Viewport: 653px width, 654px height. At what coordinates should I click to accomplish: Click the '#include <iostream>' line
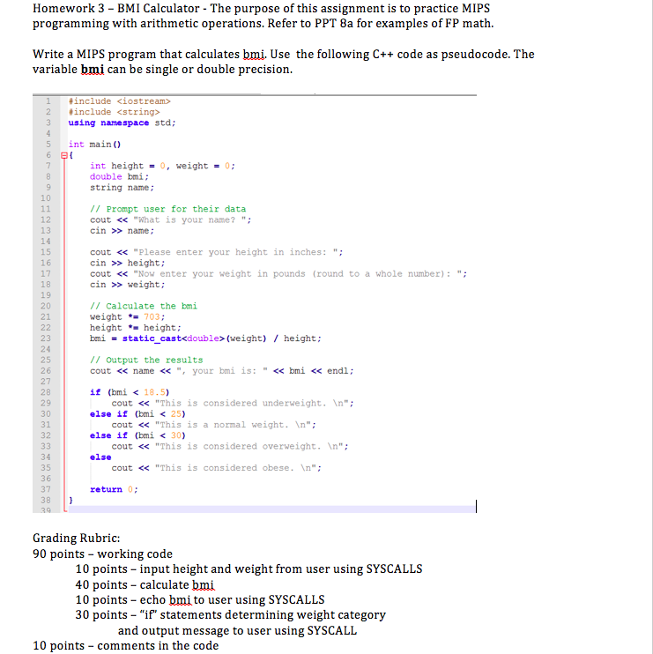click(120, 101)
